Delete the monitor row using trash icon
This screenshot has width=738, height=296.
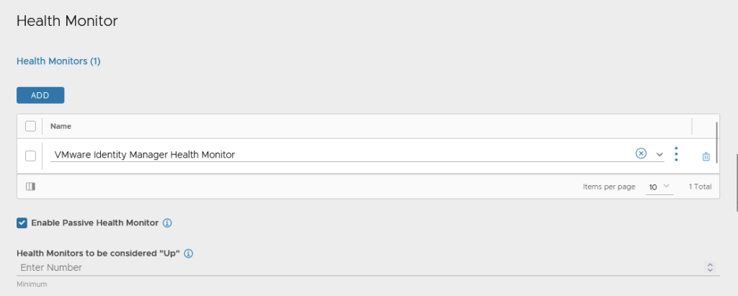point(706,156)
